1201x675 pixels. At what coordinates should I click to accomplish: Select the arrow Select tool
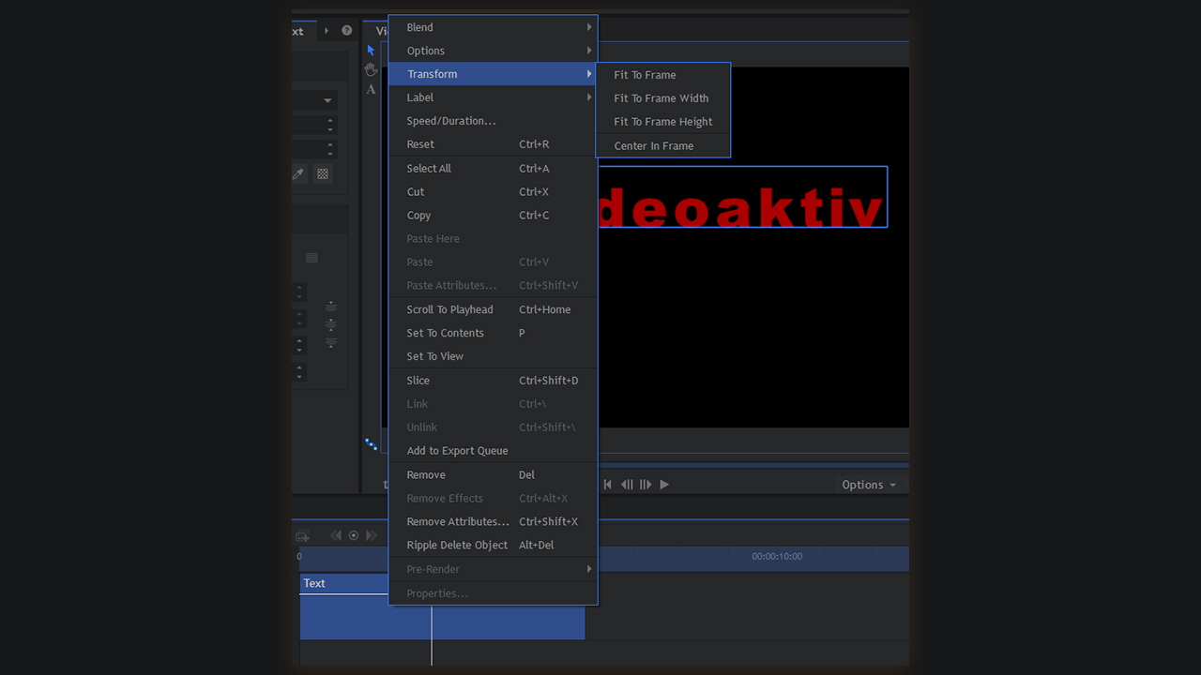click(x=372, y=50)
